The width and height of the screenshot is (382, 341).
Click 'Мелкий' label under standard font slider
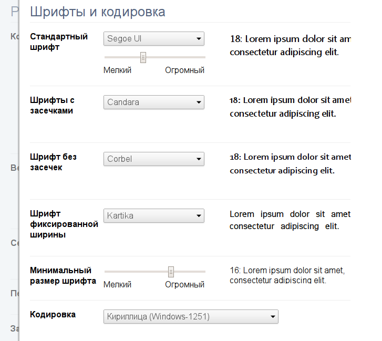point(117,70)
